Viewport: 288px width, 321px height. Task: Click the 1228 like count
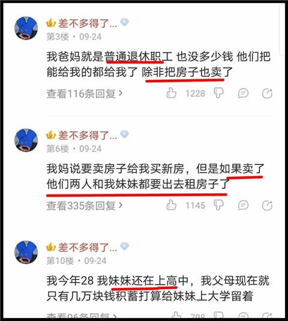pos(195,94)
